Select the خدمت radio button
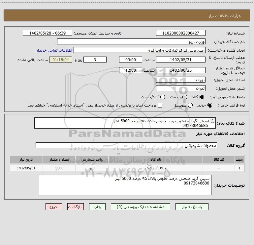This screenshot has height=245, width=254. pyautogui.click(x=185, y=97)
